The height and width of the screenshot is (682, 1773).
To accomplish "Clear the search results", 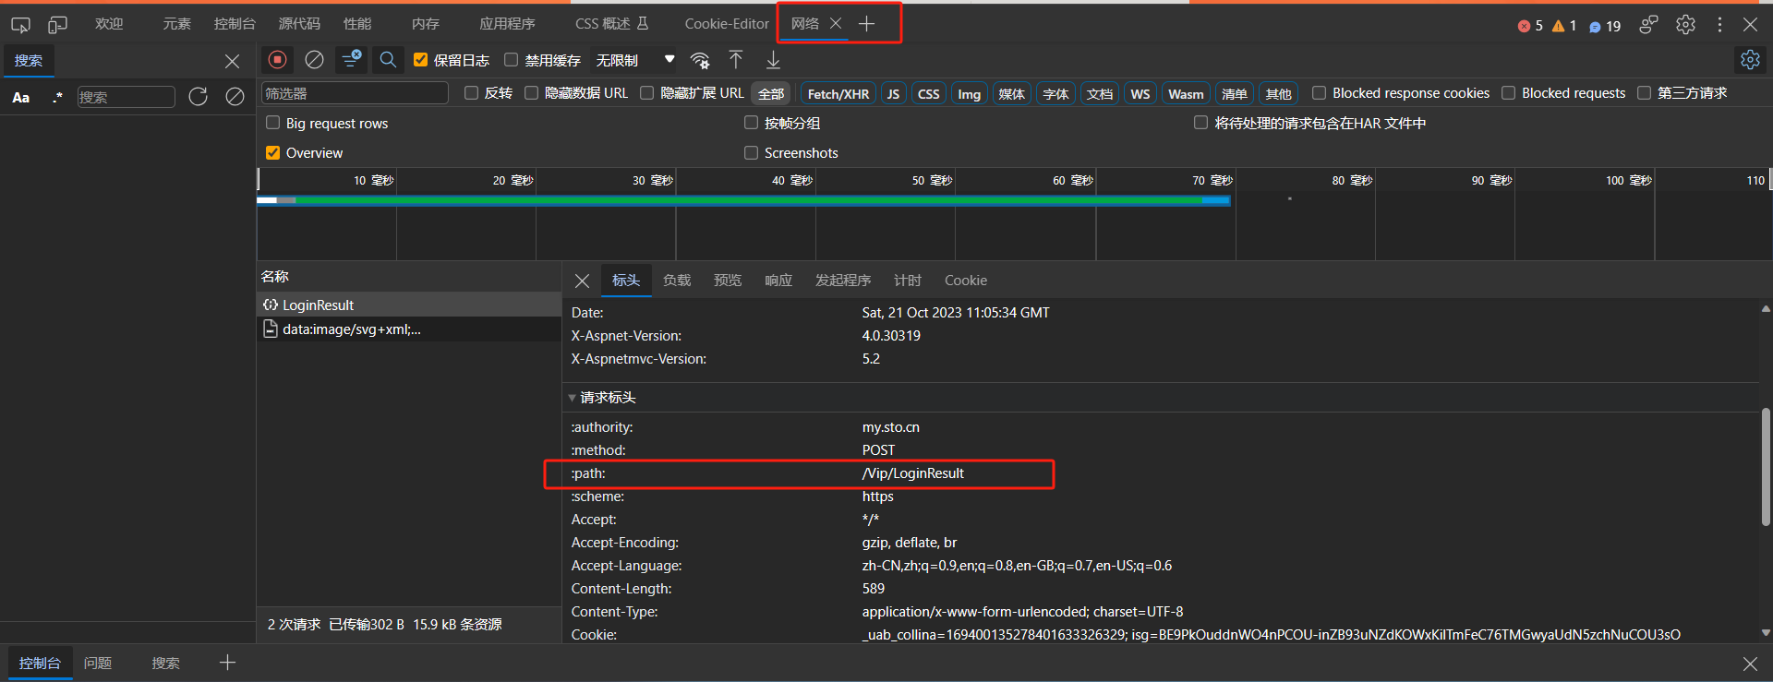I will [235, 97].
